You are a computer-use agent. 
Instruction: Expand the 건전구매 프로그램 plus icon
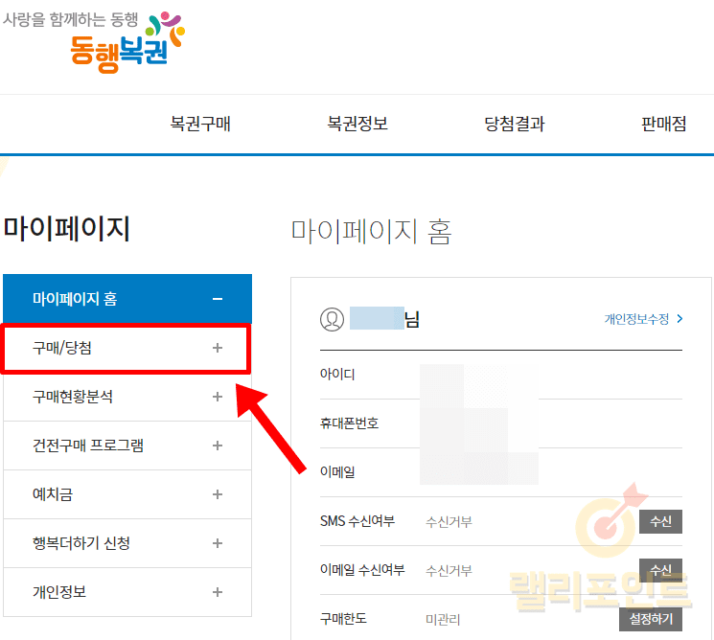point(218,446)
